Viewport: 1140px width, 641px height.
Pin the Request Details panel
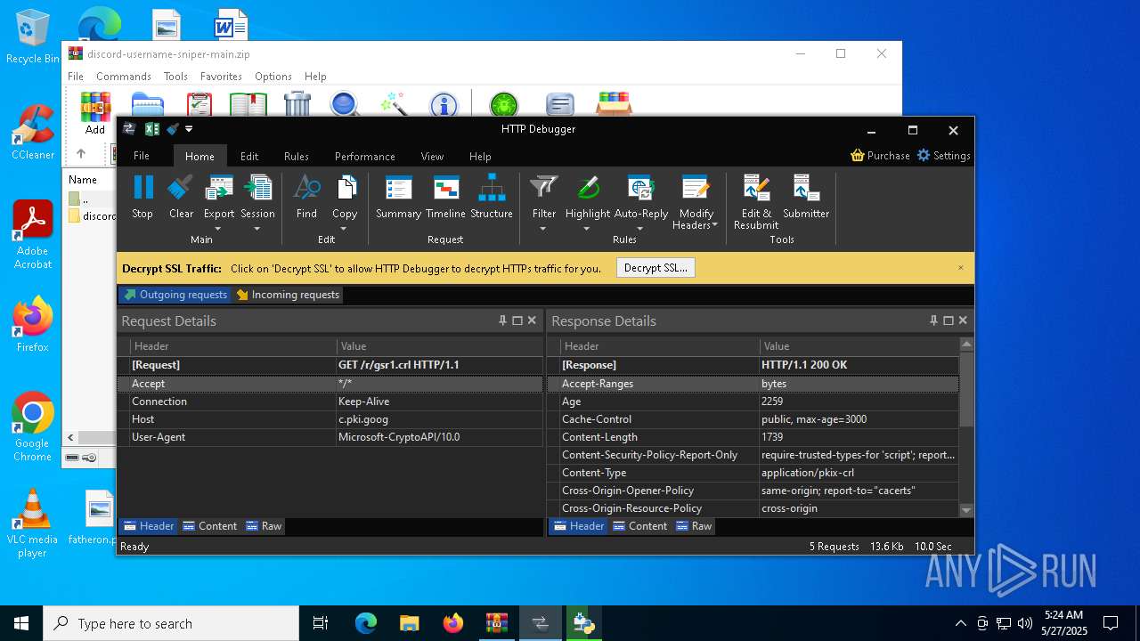[x=503, y=320]
